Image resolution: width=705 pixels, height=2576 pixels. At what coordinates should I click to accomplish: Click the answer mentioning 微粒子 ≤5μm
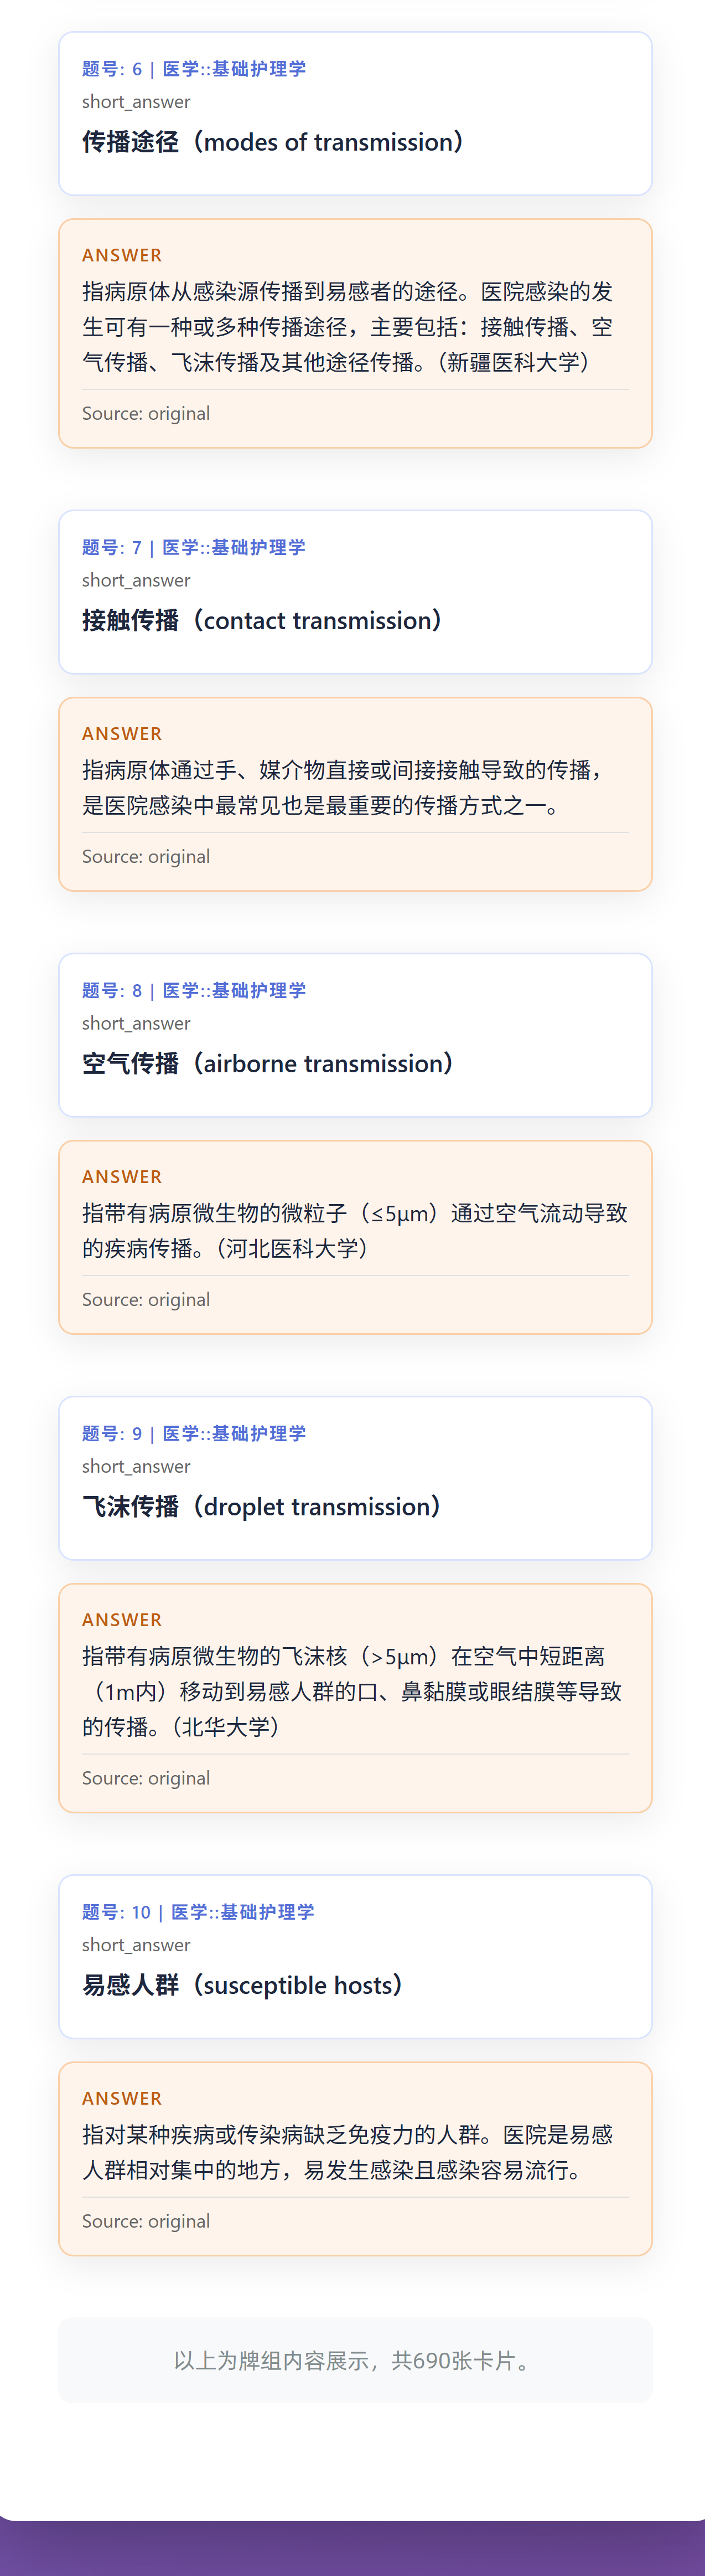(x=355, y=1231)
